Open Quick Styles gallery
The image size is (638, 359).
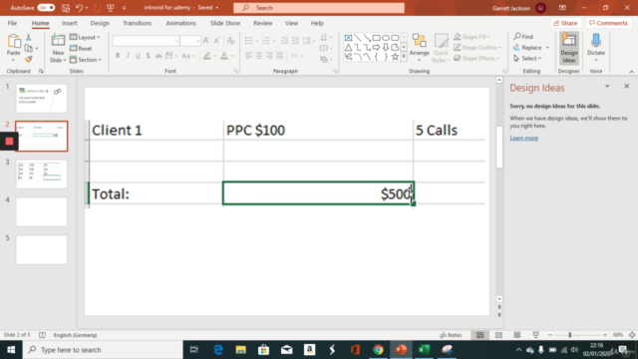441,48
